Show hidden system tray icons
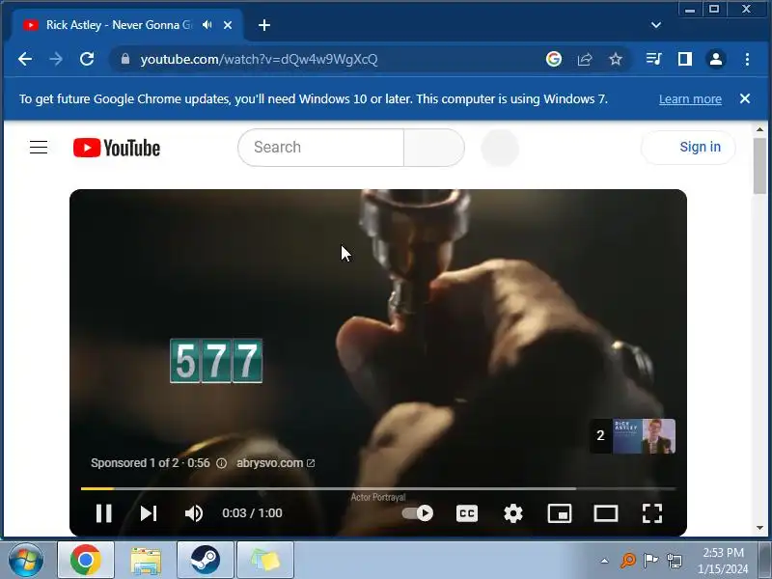The image size is (772, 579). [x=604, y=561]
